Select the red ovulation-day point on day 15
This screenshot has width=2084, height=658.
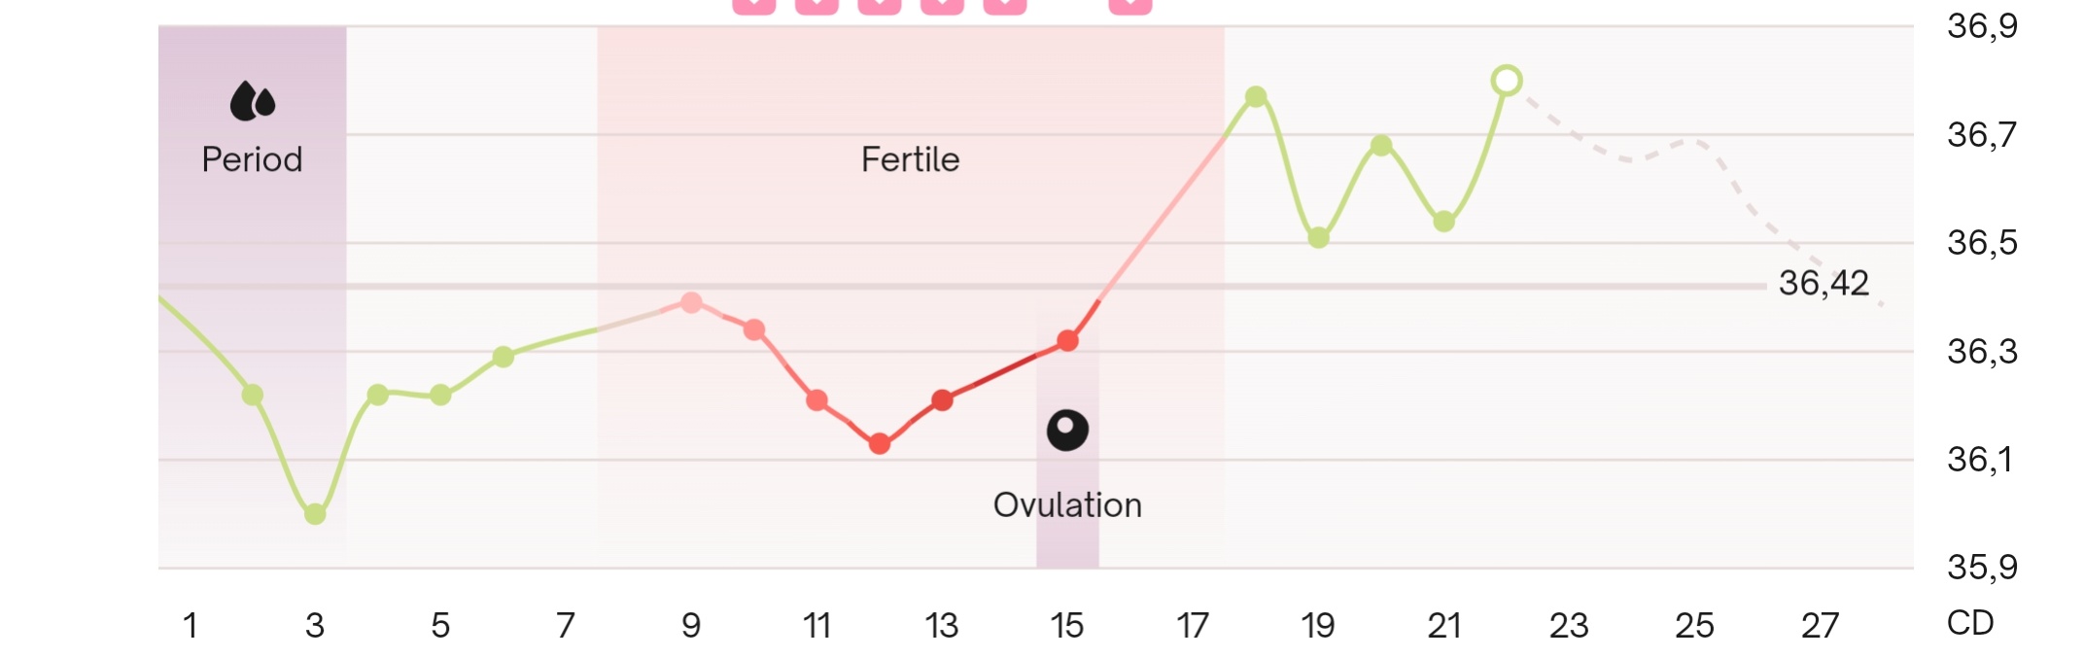coord(1067,341)
